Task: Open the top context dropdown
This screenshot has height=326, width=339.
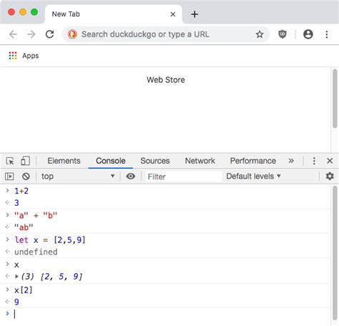Action: [78, 177]
